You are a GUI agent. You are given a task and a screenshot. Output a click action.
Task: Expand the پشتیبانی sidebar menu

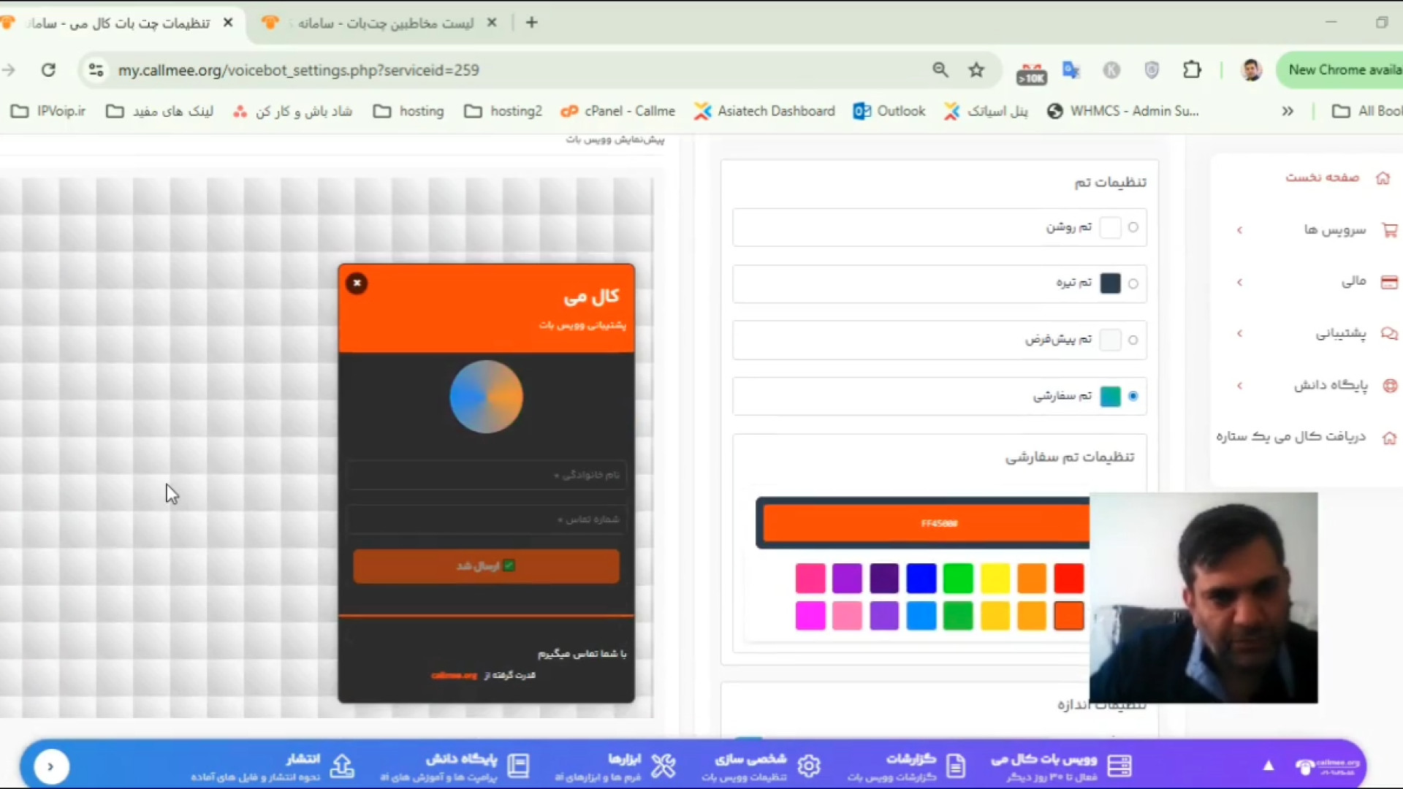1340,334
